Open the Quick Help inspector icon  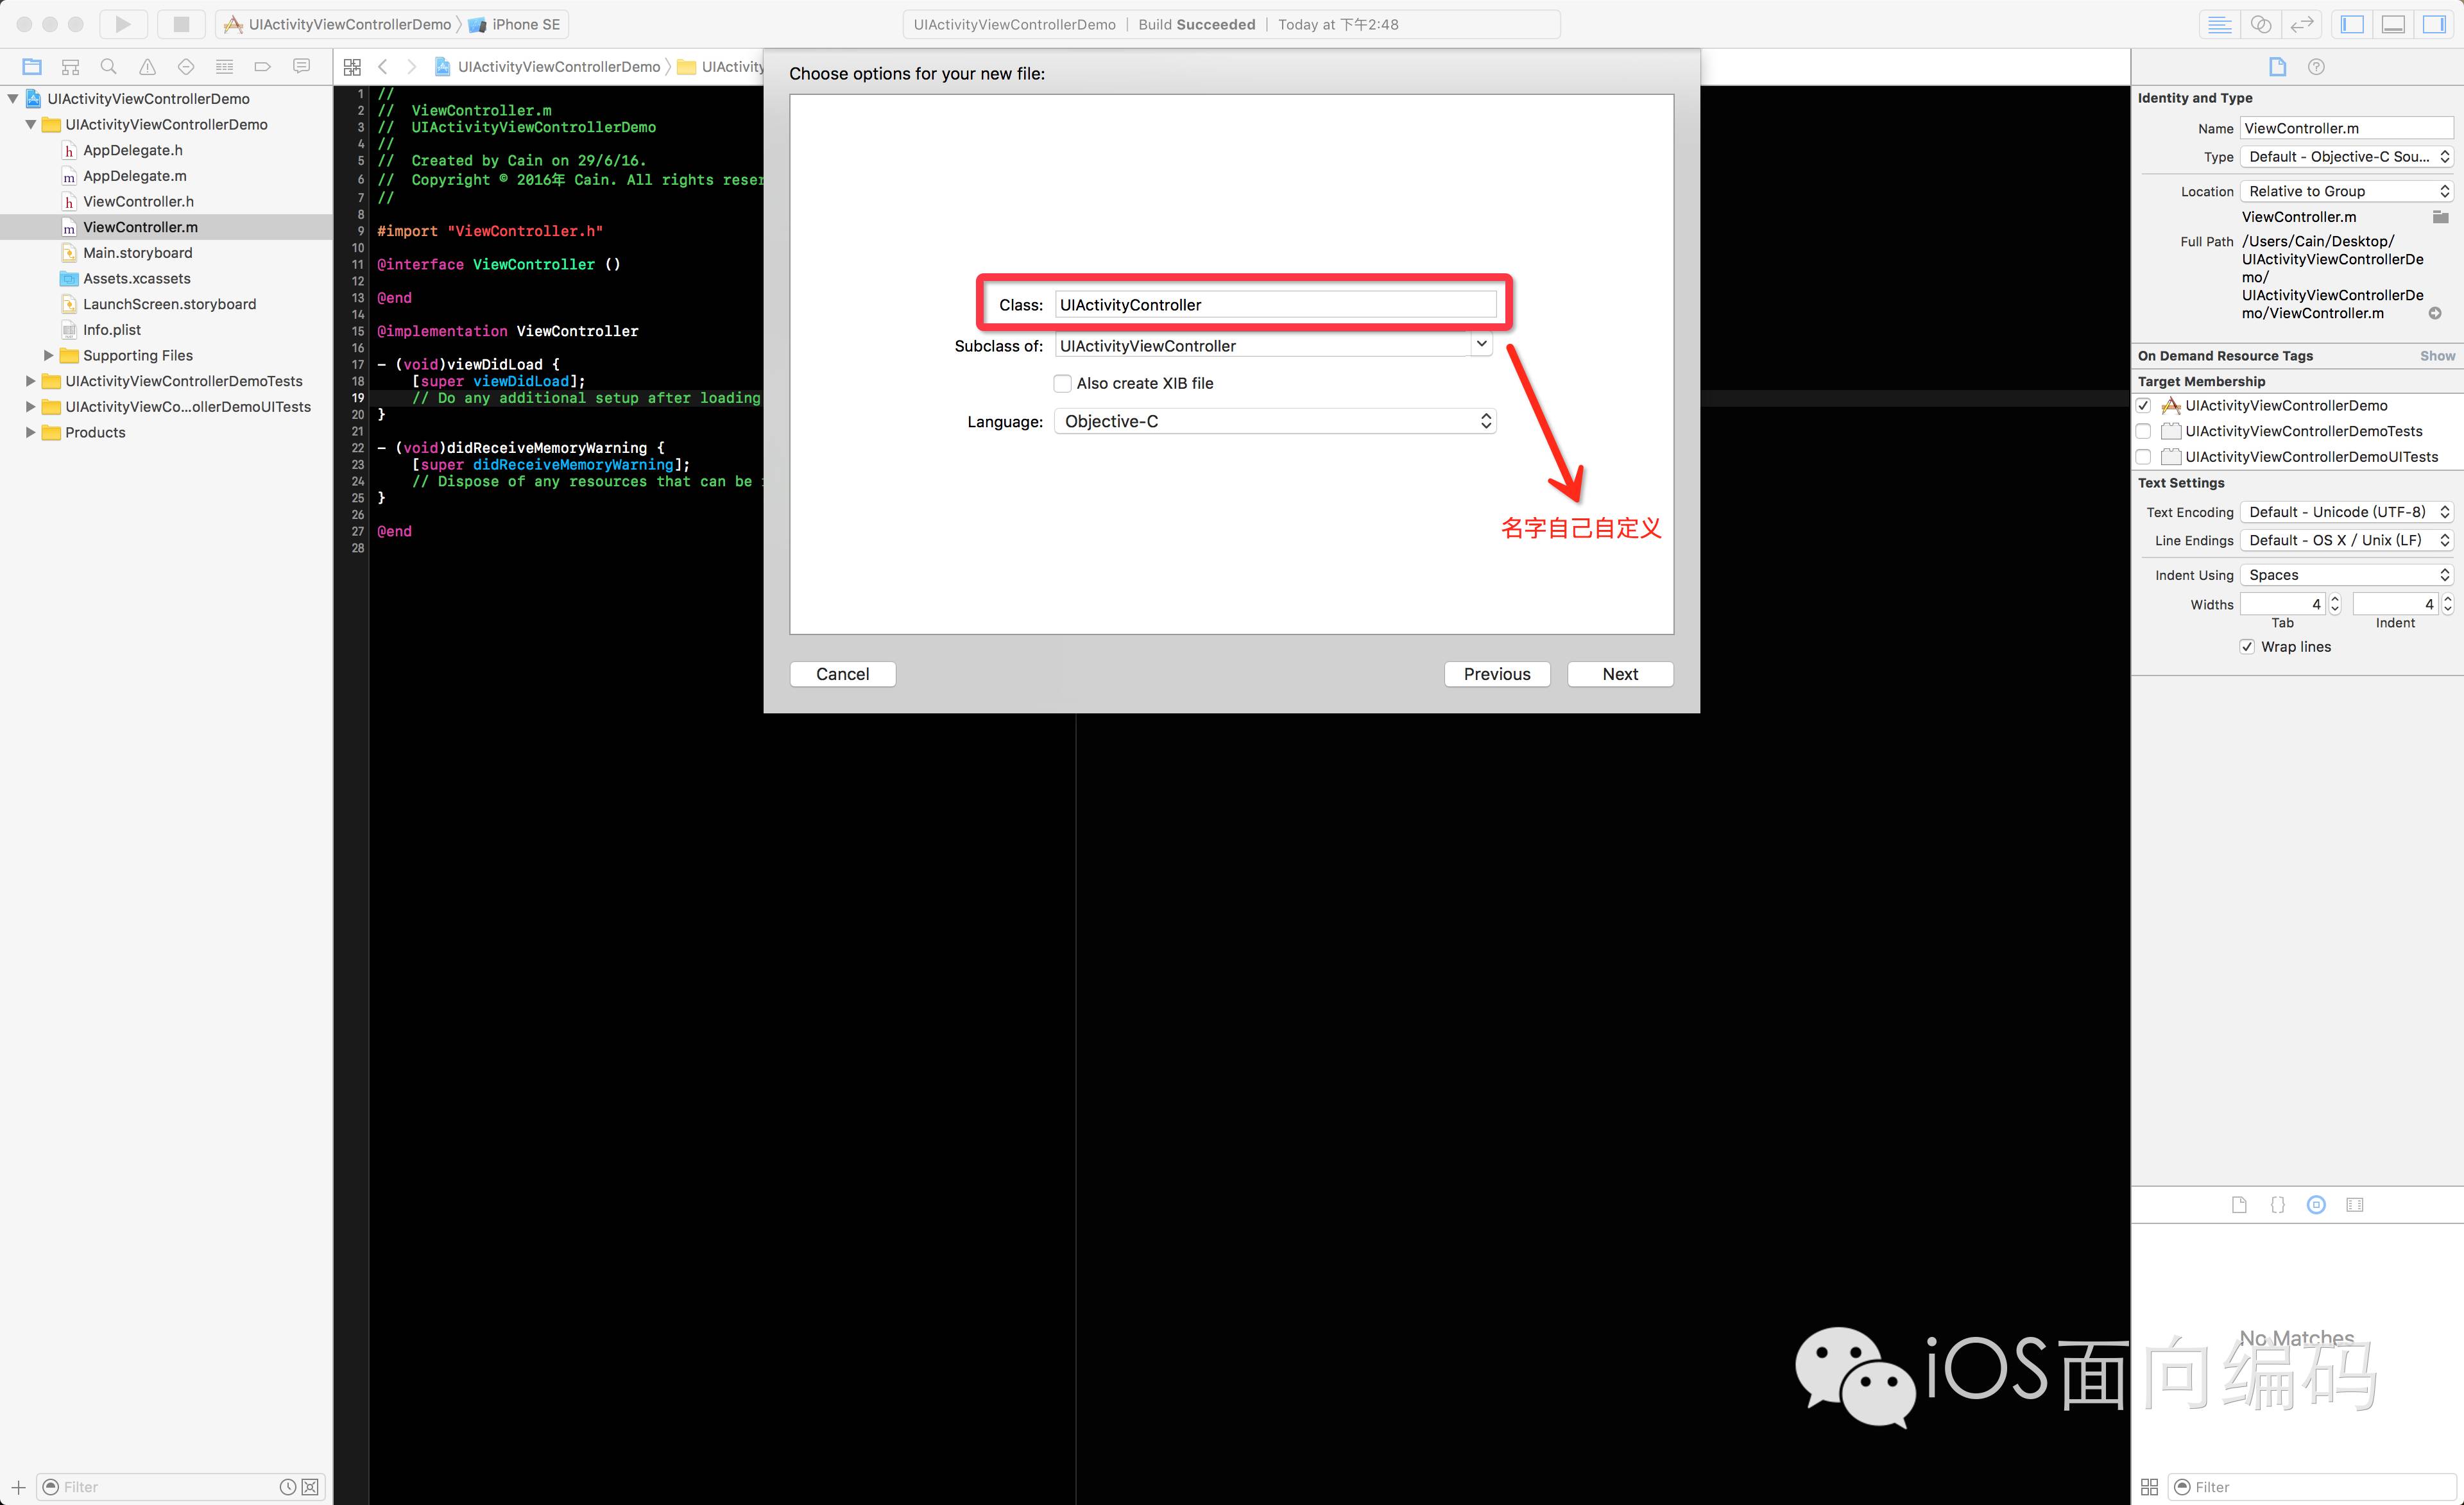[2316, 67]
